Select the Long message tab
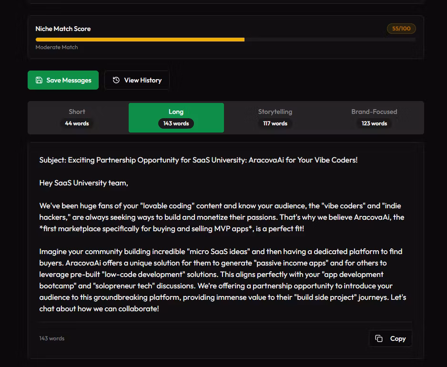 [176, 112]
